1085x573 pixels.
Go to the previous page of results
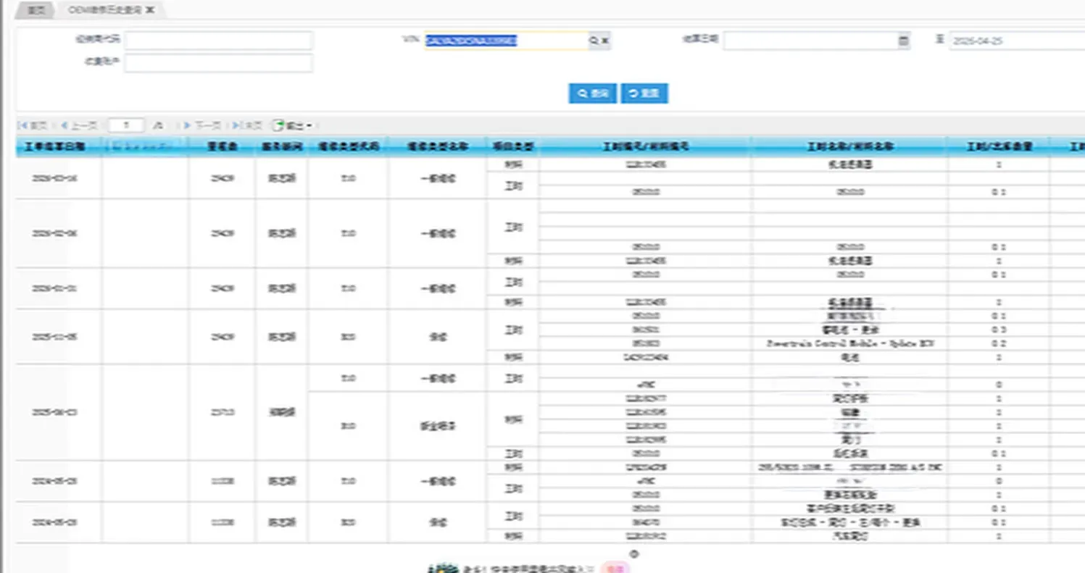79,125
